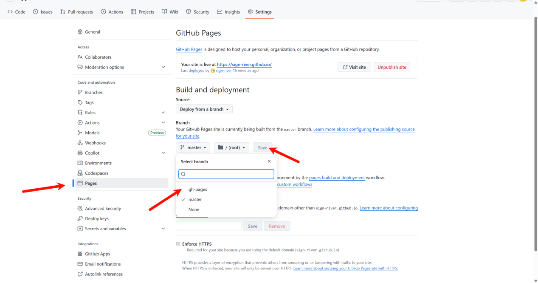538x283 pixels.
Task: Click Save next to branch folder dropdown
Action: click(262, 147)
